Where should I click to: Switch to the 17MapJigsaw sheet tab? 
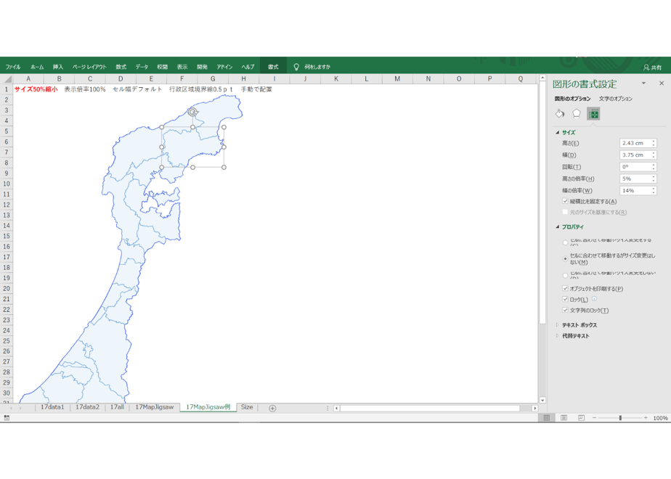[x=155, y=407]
